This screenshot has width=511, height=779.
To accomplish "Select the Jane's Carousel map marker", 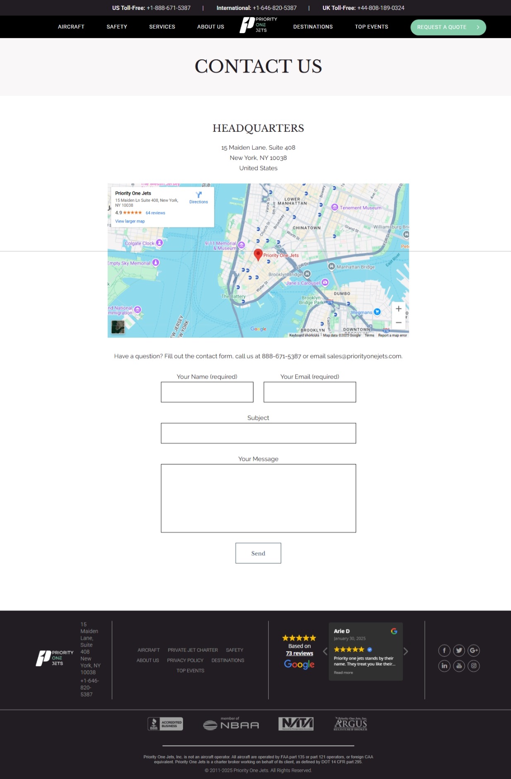I will click(325, 282).
